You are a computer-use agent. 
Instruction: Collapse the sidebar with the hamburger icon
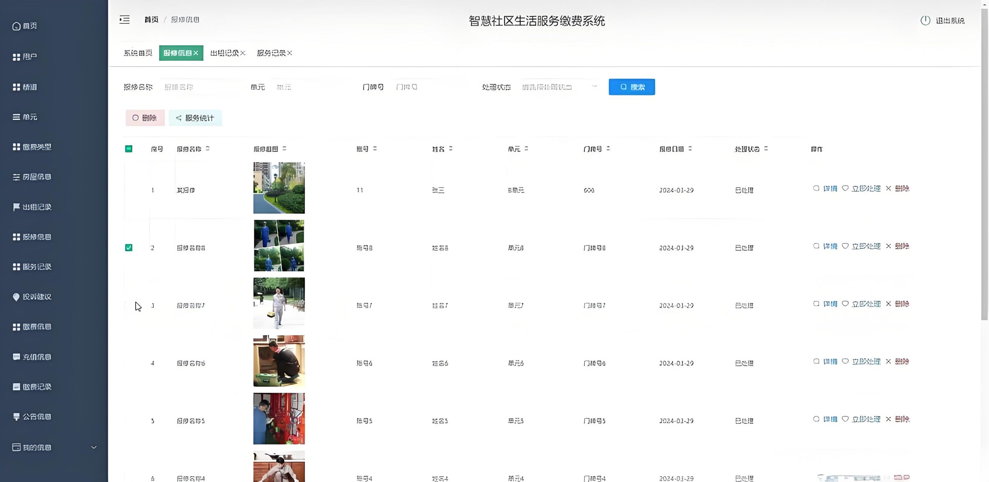coord(124,20)
